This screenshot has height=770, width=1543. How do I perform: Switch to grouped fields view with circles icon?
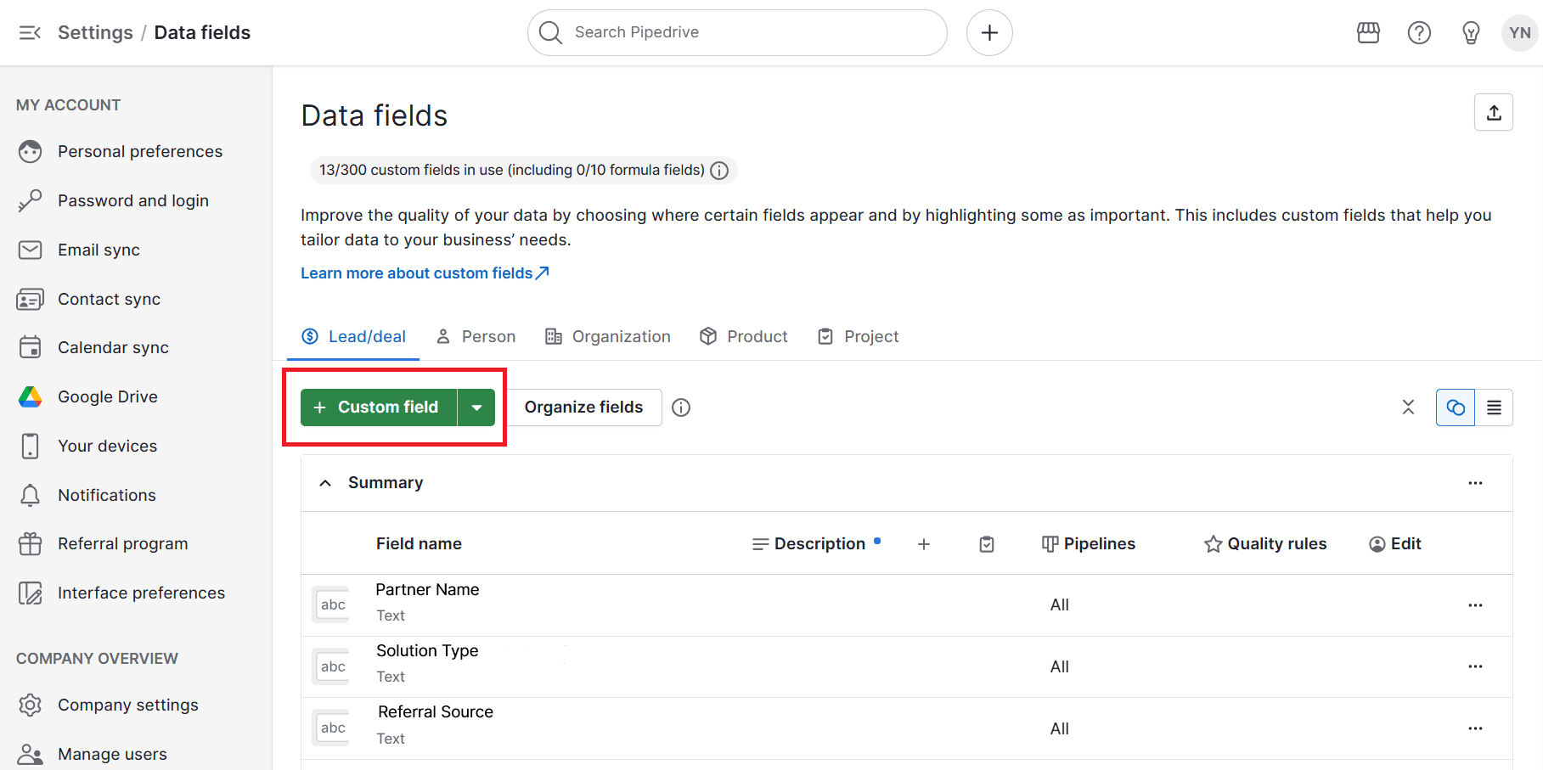click(x=1455, y=407)
